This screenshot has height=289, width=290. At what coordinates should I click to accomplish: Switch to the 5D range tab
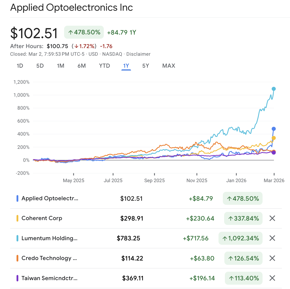pyautogui.click(x=40, y=66)
